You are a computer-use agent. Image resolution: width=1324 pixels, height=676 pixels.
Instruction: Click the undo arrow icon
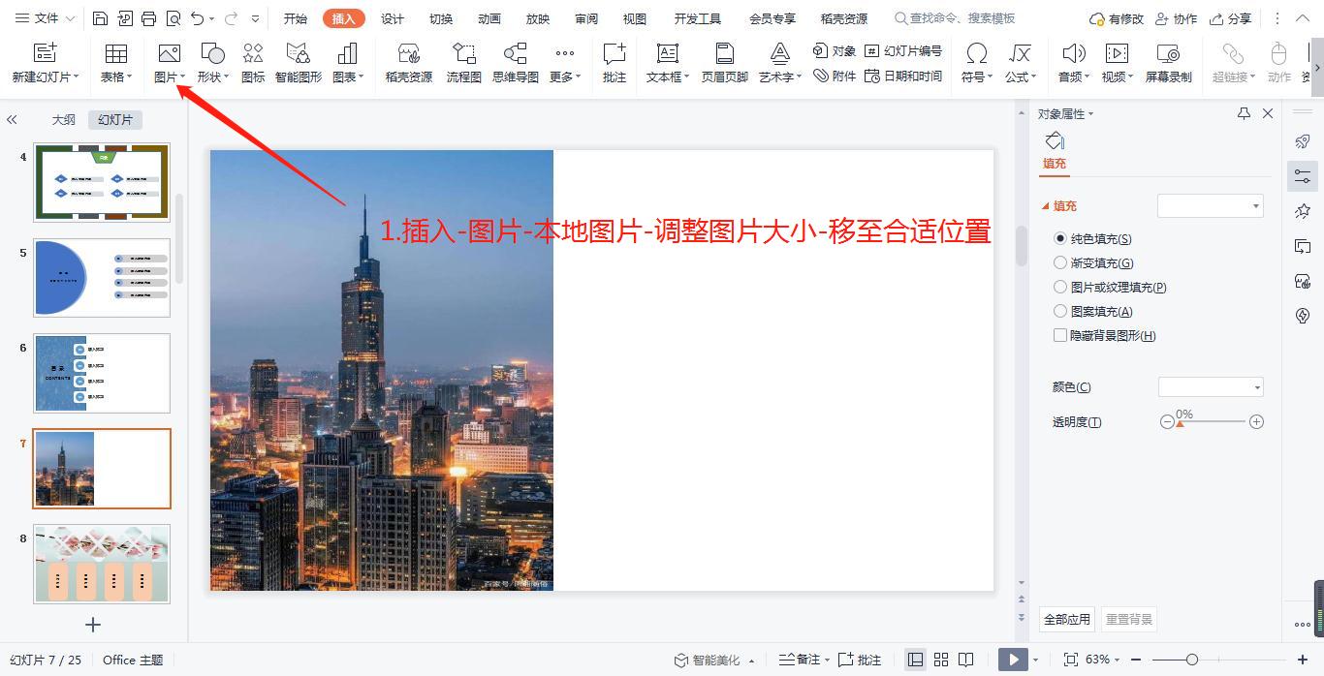pos(198,18)
